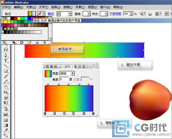Select the purple gradient stop at far right
This screenshot has height=139, width=172.
(93, 113)
